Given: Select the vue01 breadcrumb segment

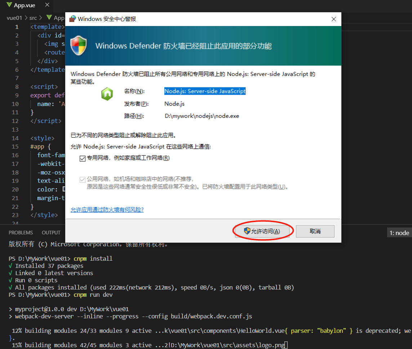Looking at the screenshot, I should (x=14, y=18).
